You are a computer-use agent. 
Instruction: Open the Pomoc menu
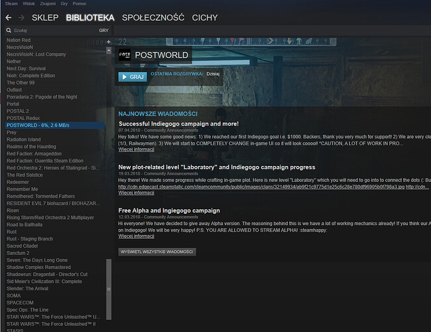(x=80, y=3)
